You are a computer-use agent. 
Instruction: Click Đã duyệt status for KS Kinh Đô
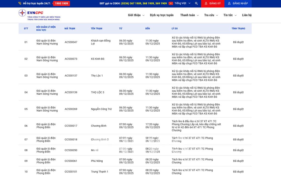[x=238, y=59]
